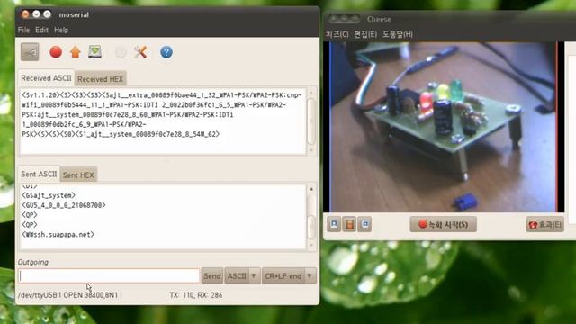The height and width of the screenshot is (324, 576).
Task: Switch to the Sent ASCII tab
Action: (x=39, y=174)
